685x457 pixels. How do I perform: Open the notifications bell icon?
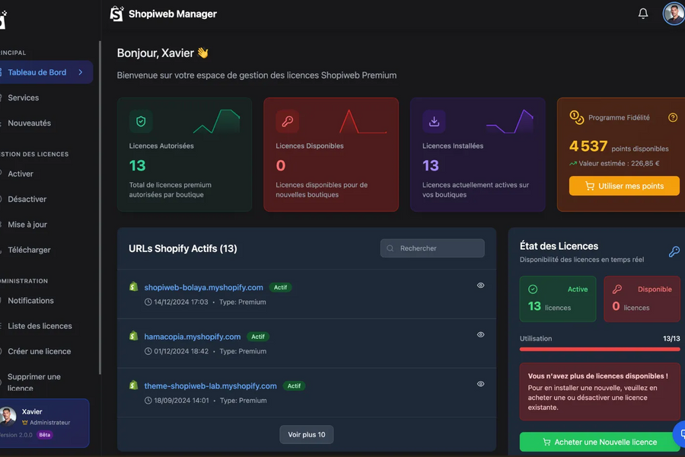tap(643, 14)
